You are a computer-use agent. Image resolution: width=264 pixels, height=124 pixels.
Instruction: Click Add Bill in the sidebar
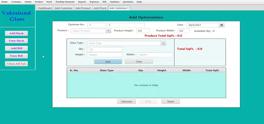16,48
